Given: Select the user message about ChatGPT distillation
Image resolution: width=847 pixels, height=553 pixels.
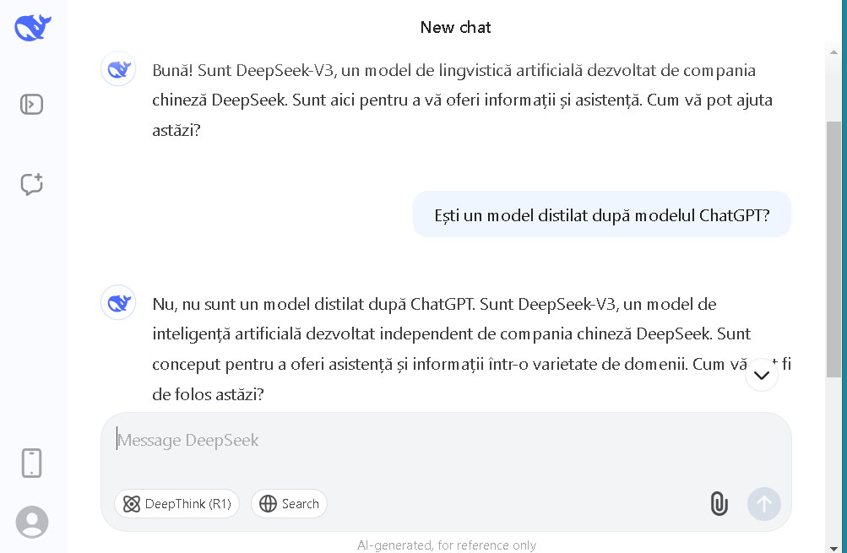Looking at the screenshot, I should 601,214.
